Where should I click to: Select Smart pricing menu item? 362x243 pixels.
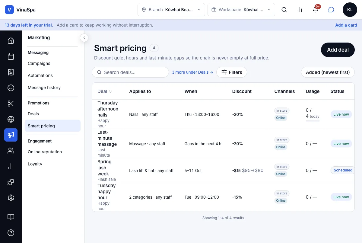pyautogui.click(x=52, y=126)
